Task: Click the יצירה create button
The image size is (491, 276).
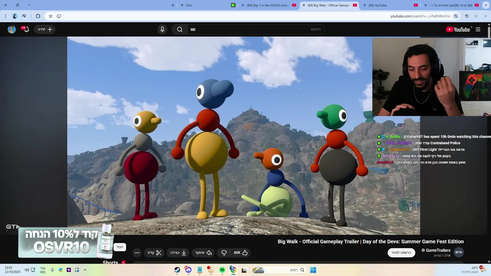Action: [x=45, y=30]
